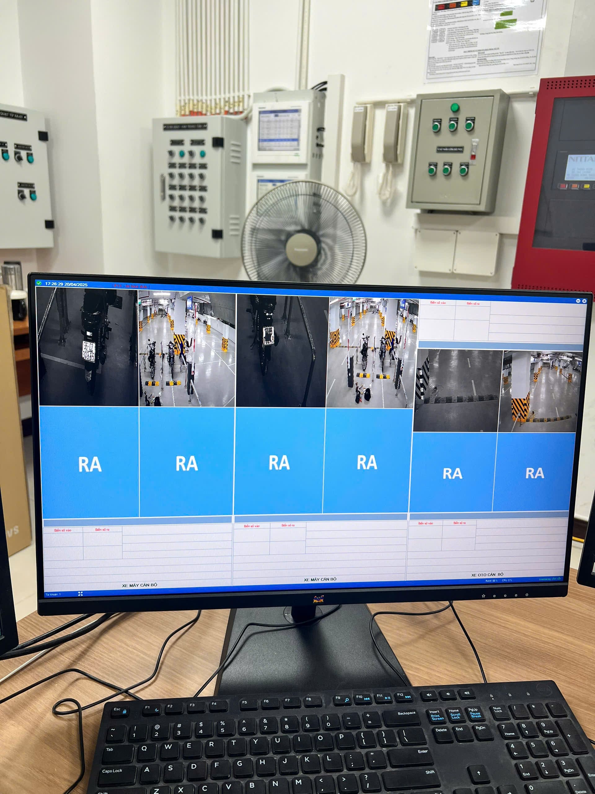The width and height of the screenshot is (595, 794).
Task: Click the fullscreen arrows icon in status bar
Action: click(80, 594)
